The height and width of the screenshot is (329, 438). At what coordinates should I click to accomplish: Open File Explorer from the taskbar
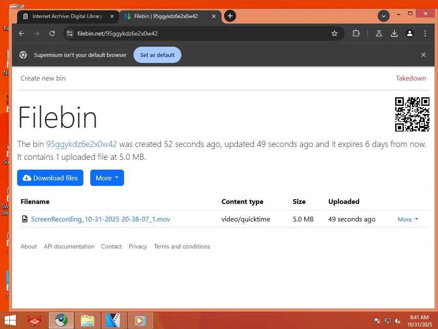pos(87,320)
